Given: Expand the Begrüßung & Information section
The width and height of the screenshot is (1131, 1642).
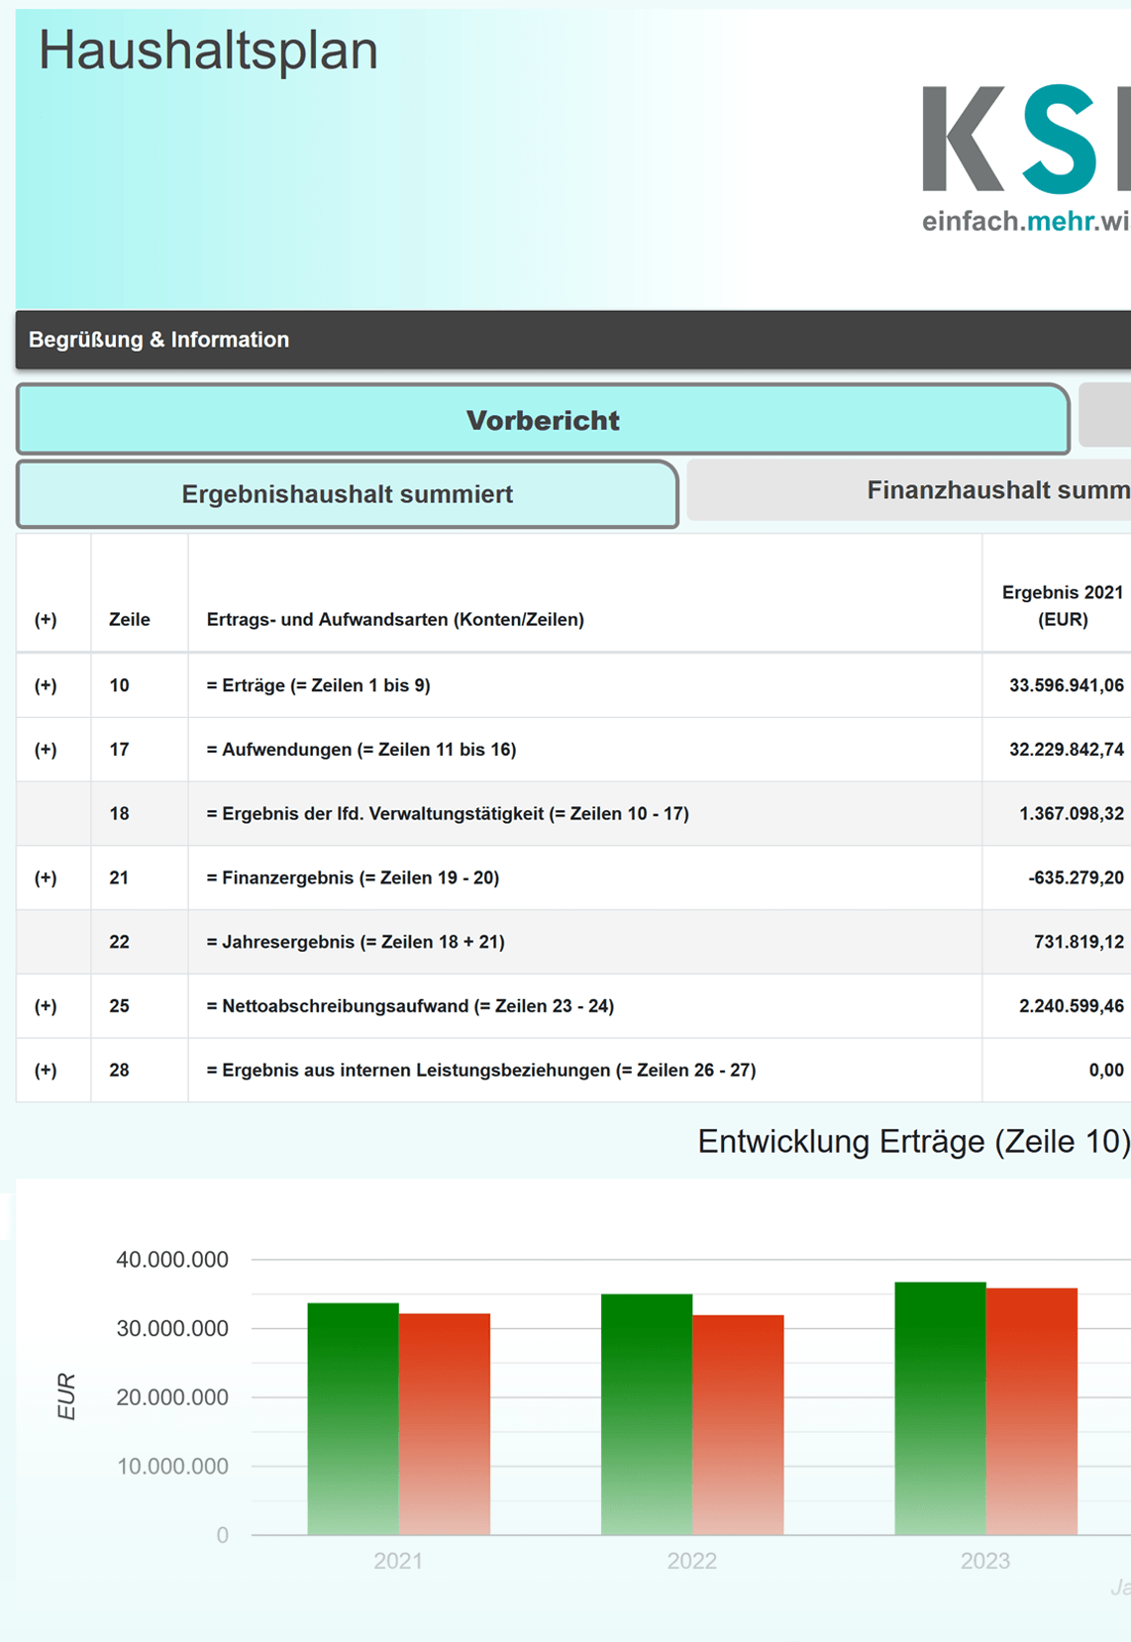Looking at the screenshot, I should tap(158, 340).
